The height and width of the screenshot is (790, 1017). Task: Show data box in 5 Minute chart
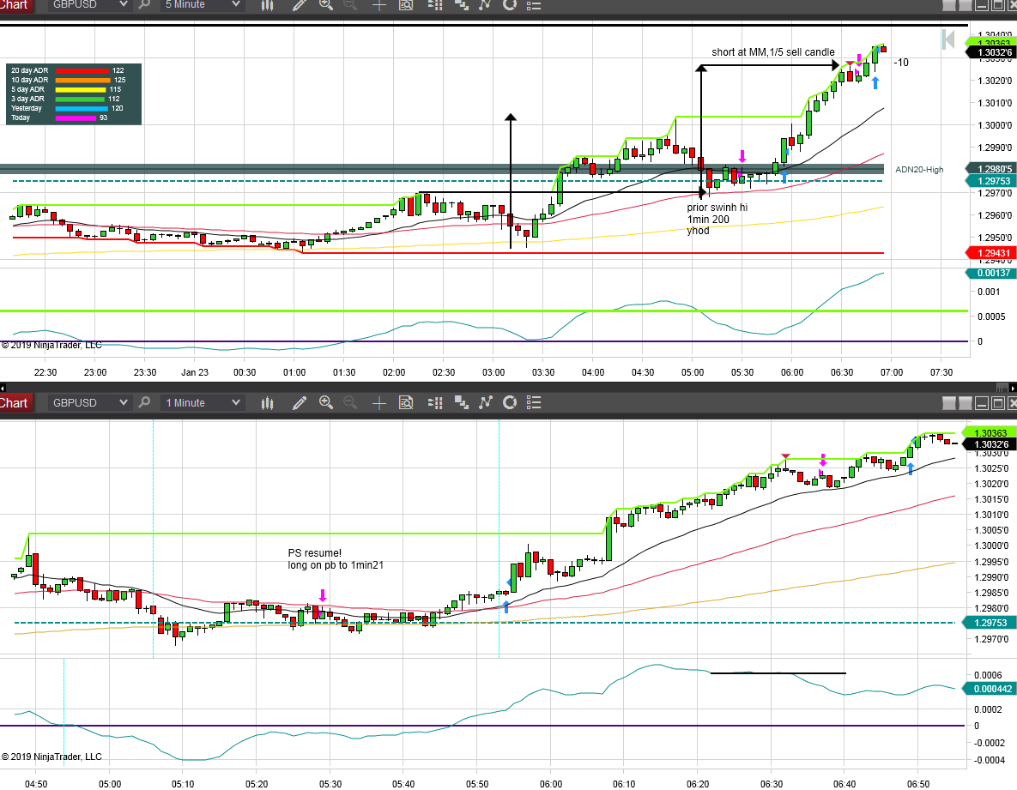coord(406,5)
